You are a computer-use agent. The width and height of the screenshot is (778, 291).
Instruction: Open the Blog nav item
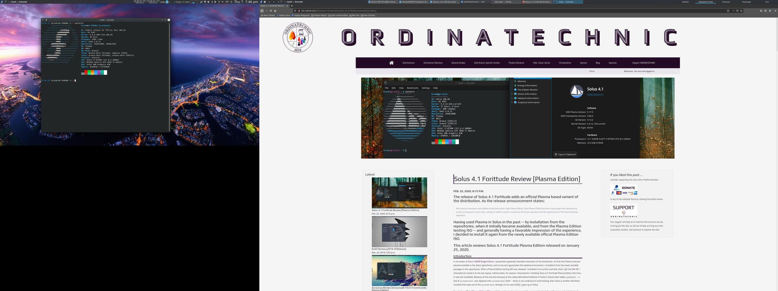598,63
